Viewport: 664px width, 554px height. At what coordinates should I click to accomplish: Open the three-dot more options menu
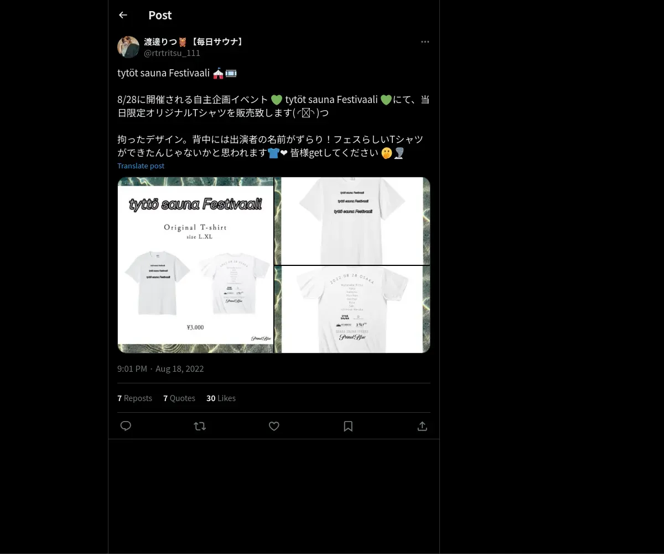coord(425,42)
